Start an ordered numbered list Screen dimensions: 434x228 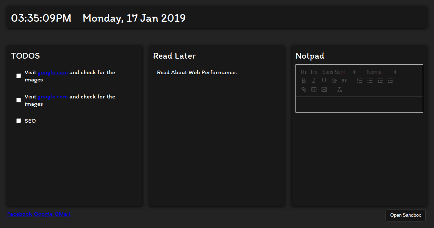[x=360, y=81]
